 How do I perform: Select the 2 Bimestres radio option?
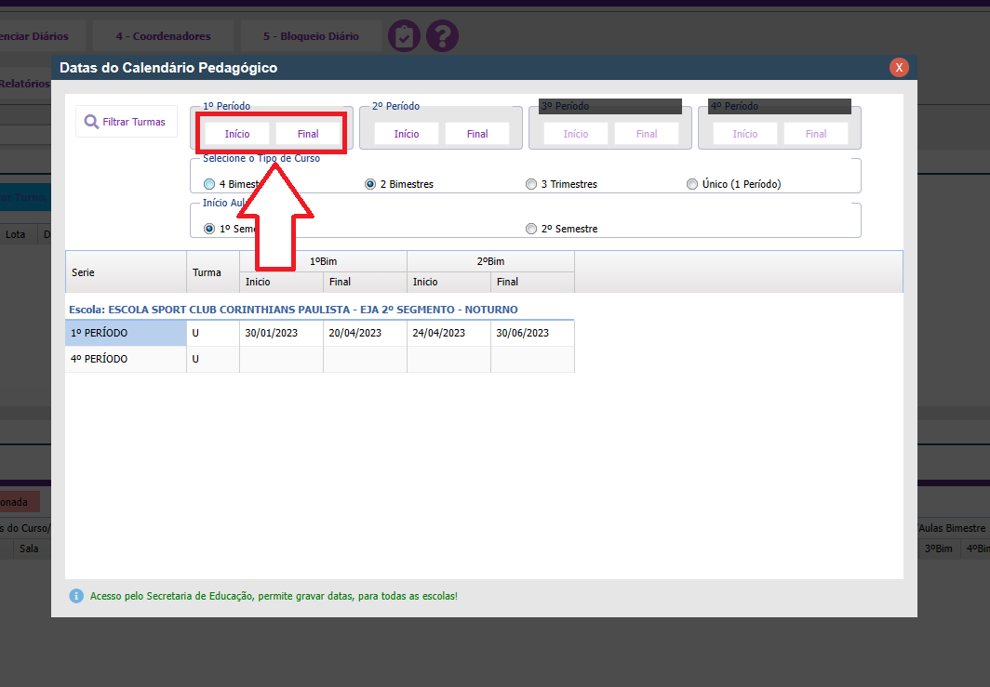tap(370, 184)
